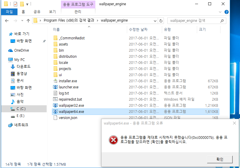Screen dimensions: 240x168
Task: Open the File (파일) ribbon tab
Action: point(9,12)
